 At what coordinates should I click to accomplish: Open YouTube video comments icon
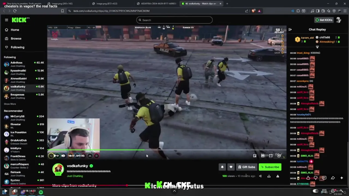click(324, 178)
